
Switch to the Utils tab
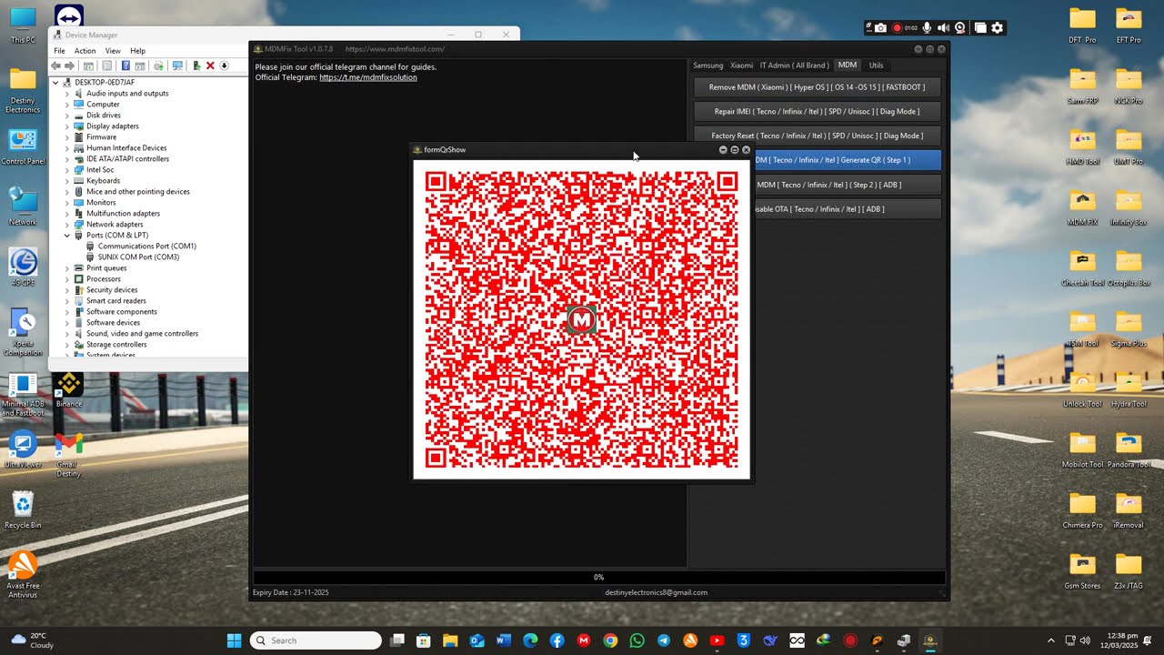point(876,65)
